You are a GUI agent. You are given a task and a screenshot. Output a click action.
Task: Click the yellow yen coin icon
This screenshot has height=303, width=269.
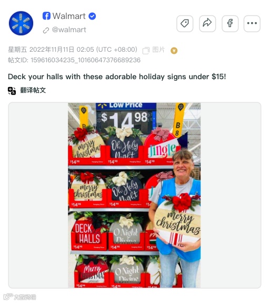(174, 51)
